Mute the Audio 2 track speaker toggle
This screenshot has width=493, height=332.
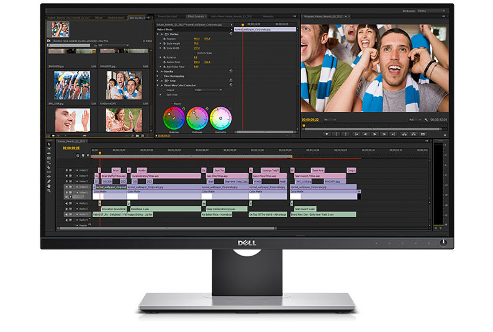[x=66, y=209]
